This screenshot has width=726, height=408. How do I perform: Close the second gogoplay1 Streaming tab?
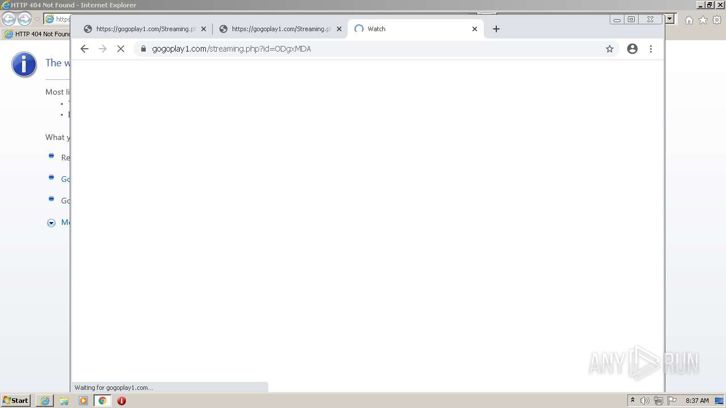[x=339, y=29]
